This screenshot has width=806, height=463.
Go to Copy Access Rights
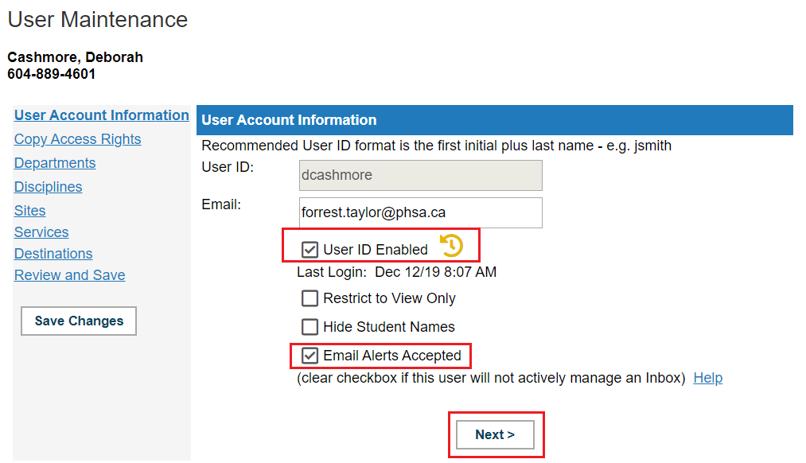[78, 139]
